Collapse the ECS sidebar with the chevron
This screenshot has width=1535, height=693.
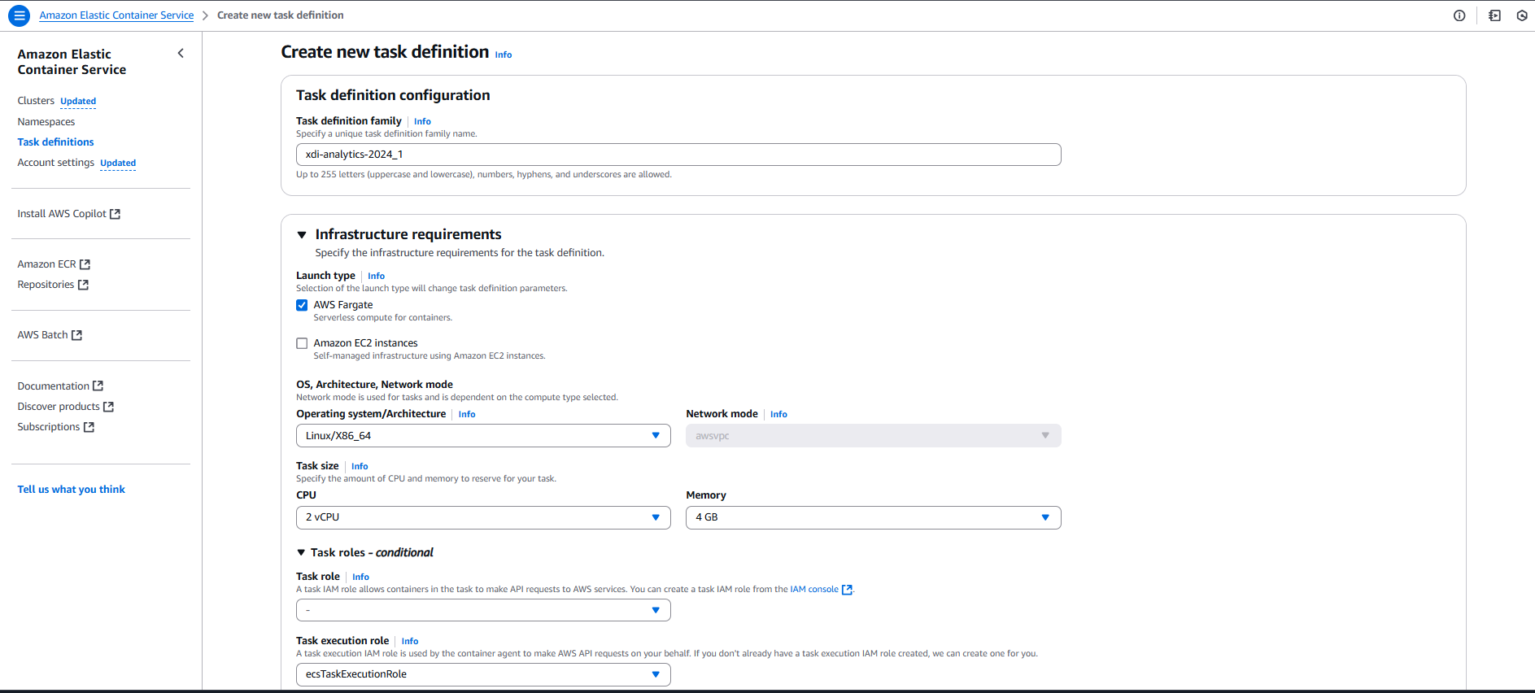[x=181, y=54]
